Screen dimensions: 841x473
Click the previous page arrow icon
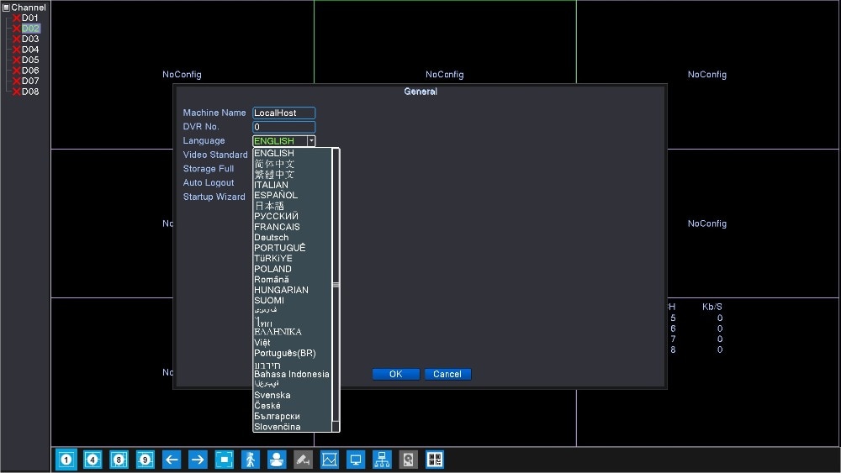click(x=171, y=460)
